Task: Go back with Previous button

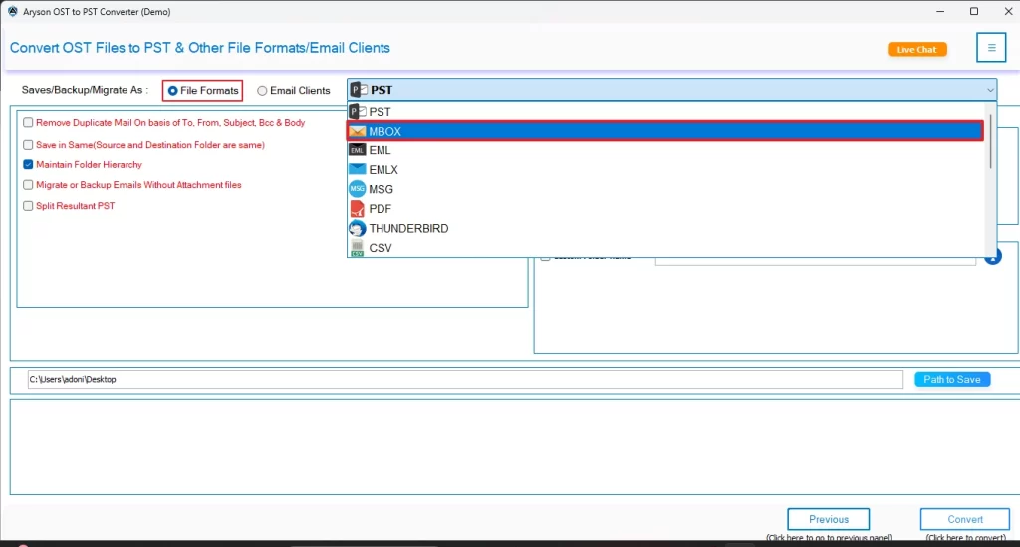Action: [828, 519]
